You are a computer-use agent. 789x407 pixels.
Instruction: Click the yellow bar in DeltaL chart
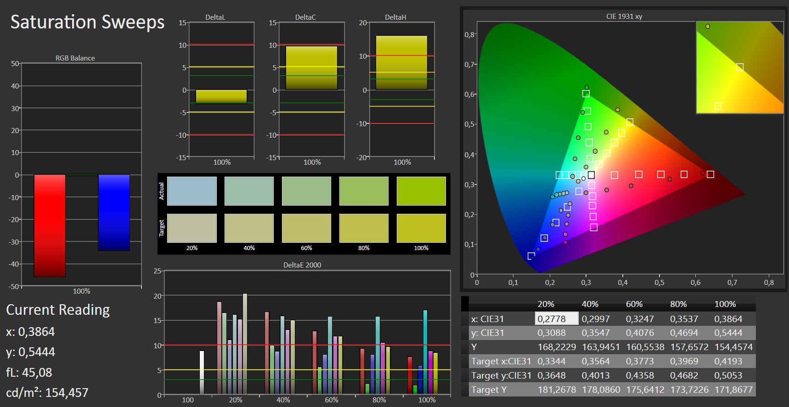coord(221,96)
